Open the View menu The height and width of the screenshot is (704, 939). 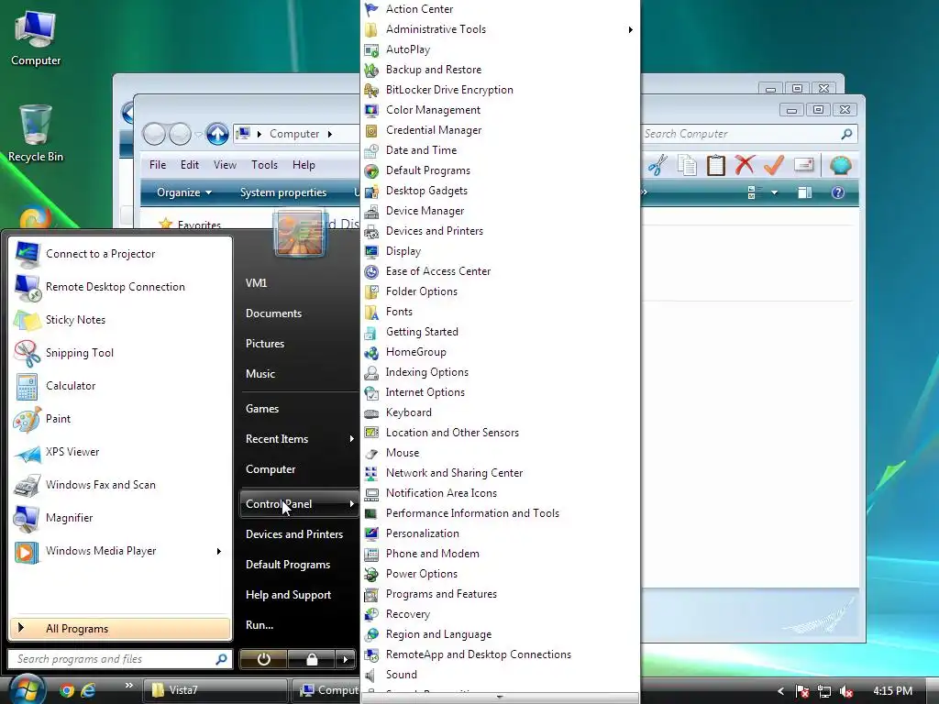(225, 165)
